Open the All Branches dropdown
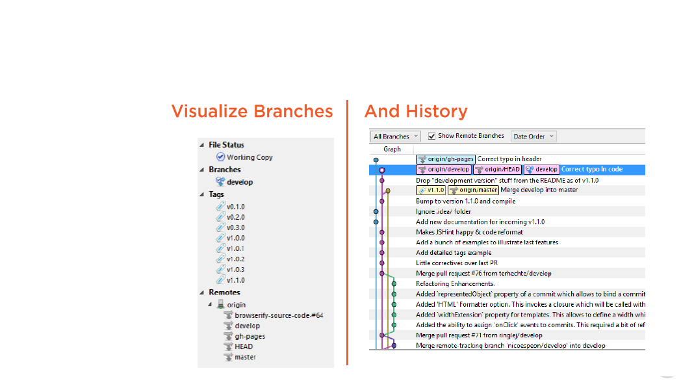The height and width of the screenshot is (390, 694). (396, 136)
